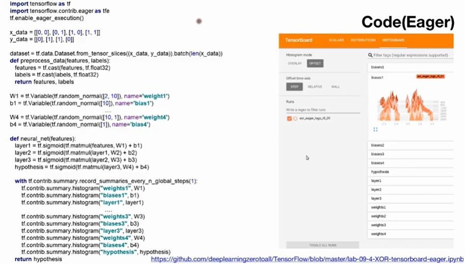
Task: Click the TensorBoard logo title
Action: click(x=299, y=40)
